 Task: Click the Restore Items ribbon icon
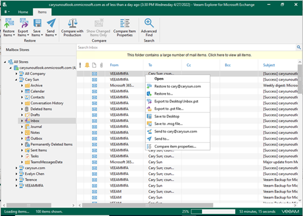(x=9, y=23)
